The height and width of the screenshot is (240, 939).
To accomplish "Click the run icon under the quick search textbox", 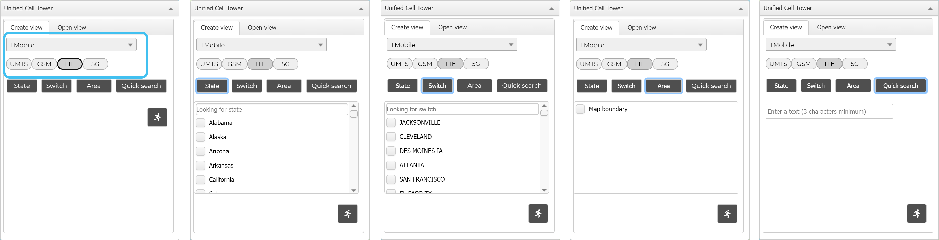I will tap(916, 214).
